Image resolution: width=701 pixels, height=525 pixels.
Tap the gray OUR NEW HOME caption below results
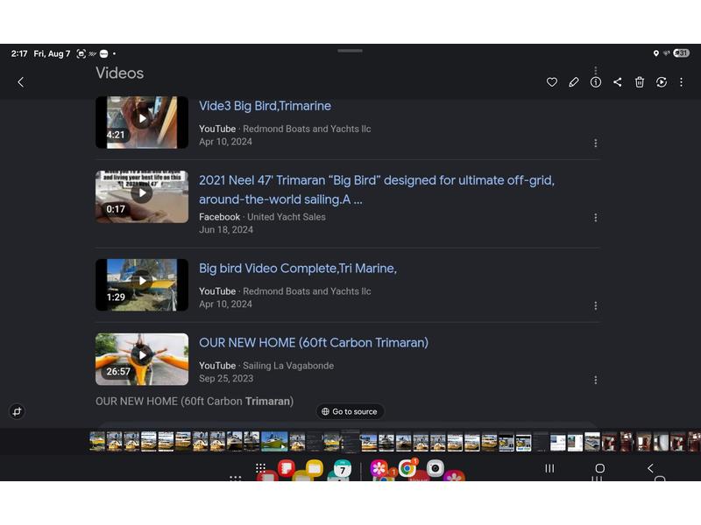tap(195, 402)
